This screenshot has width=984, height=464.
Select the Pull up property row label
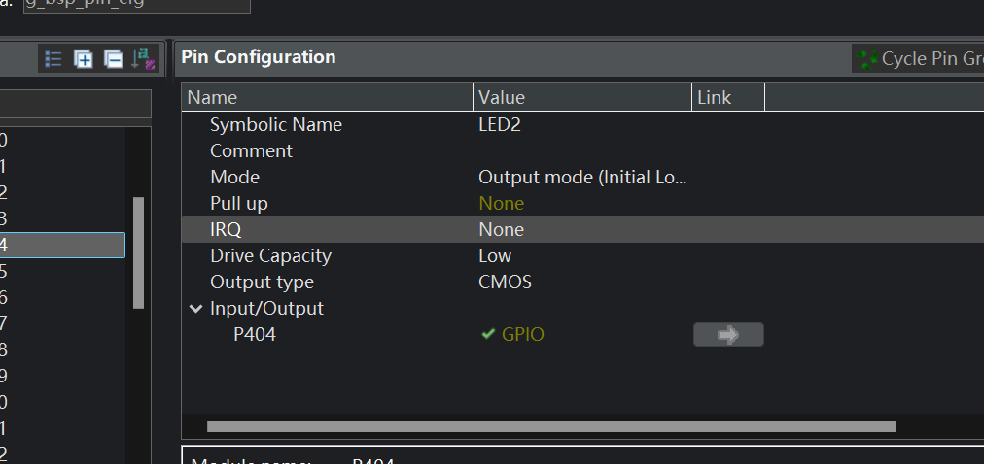(239, 204)
